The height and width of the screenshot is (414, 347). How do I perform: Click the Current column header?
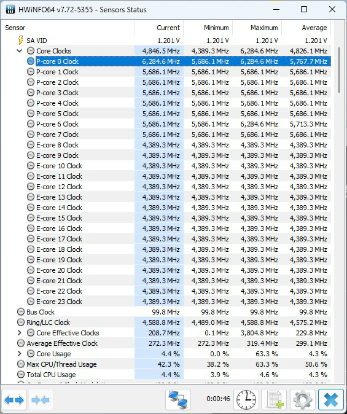[158, 28]
